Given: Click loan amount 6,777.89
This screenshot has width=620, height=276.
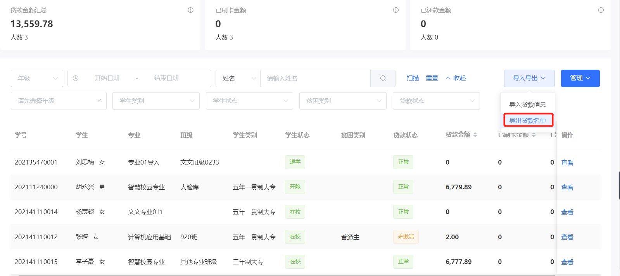Looking at the screenshot, I should 459,262.
